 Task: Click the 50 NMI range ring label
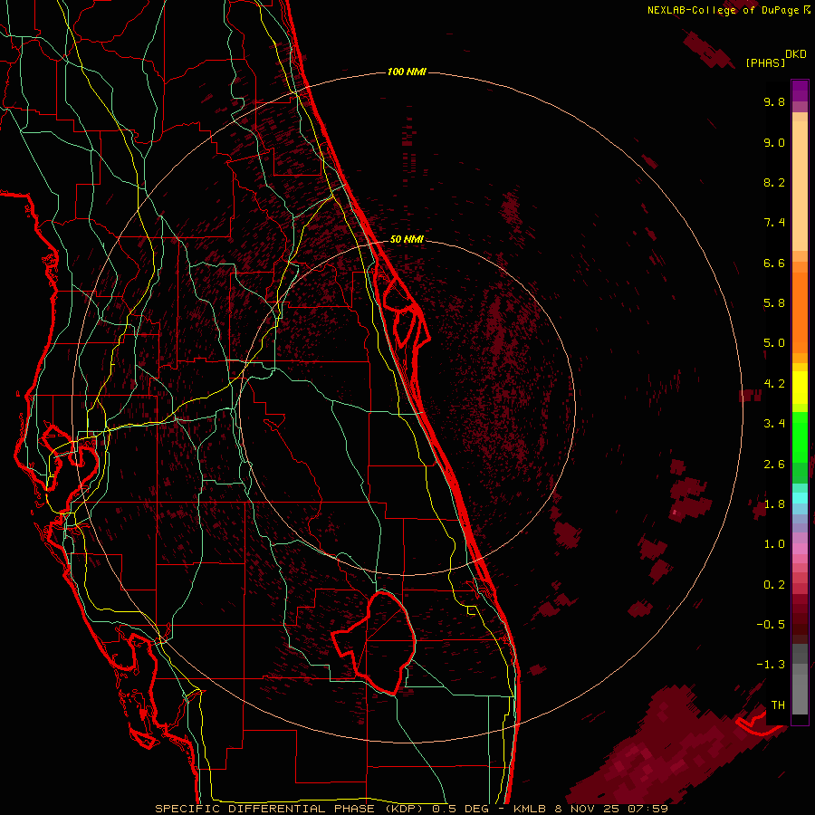coord(407,239)
